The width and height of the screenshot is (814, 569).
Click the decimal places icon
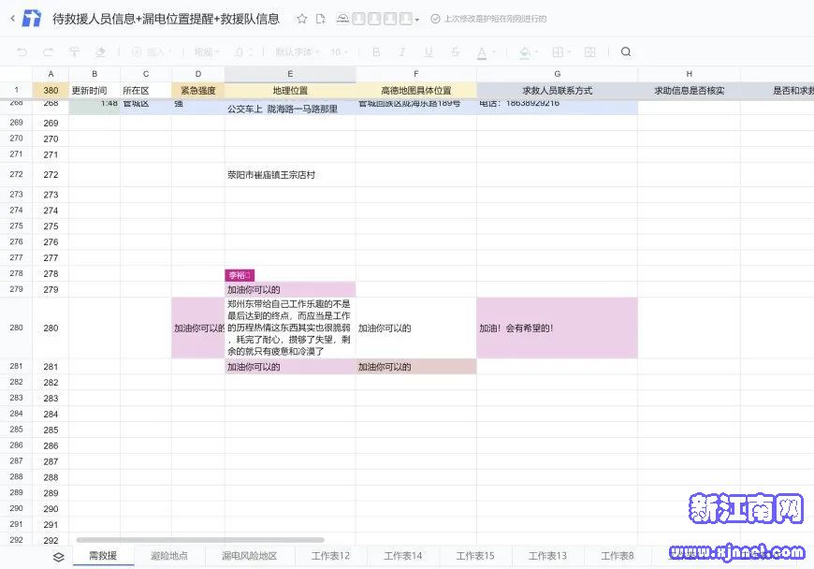coord(243,51)
